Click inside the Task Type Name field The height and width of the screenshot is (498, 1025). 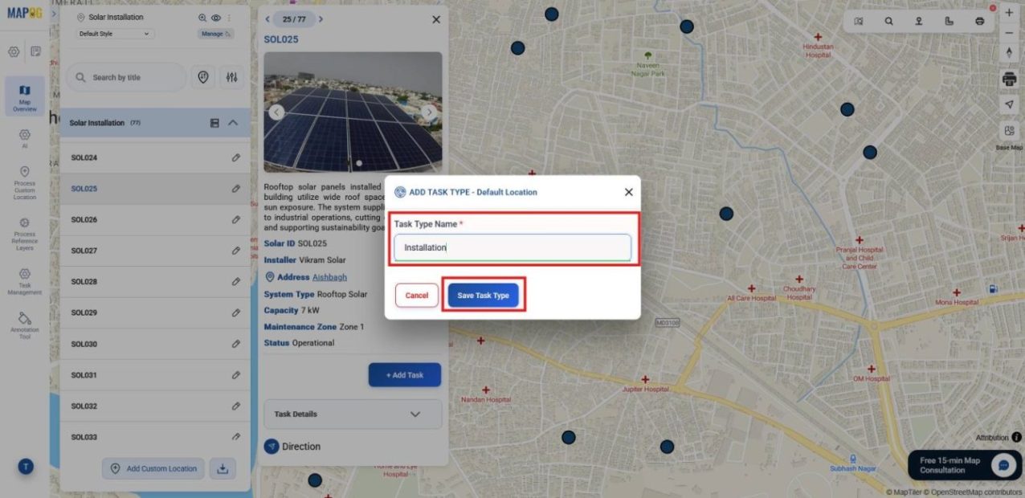pos(512,247)
